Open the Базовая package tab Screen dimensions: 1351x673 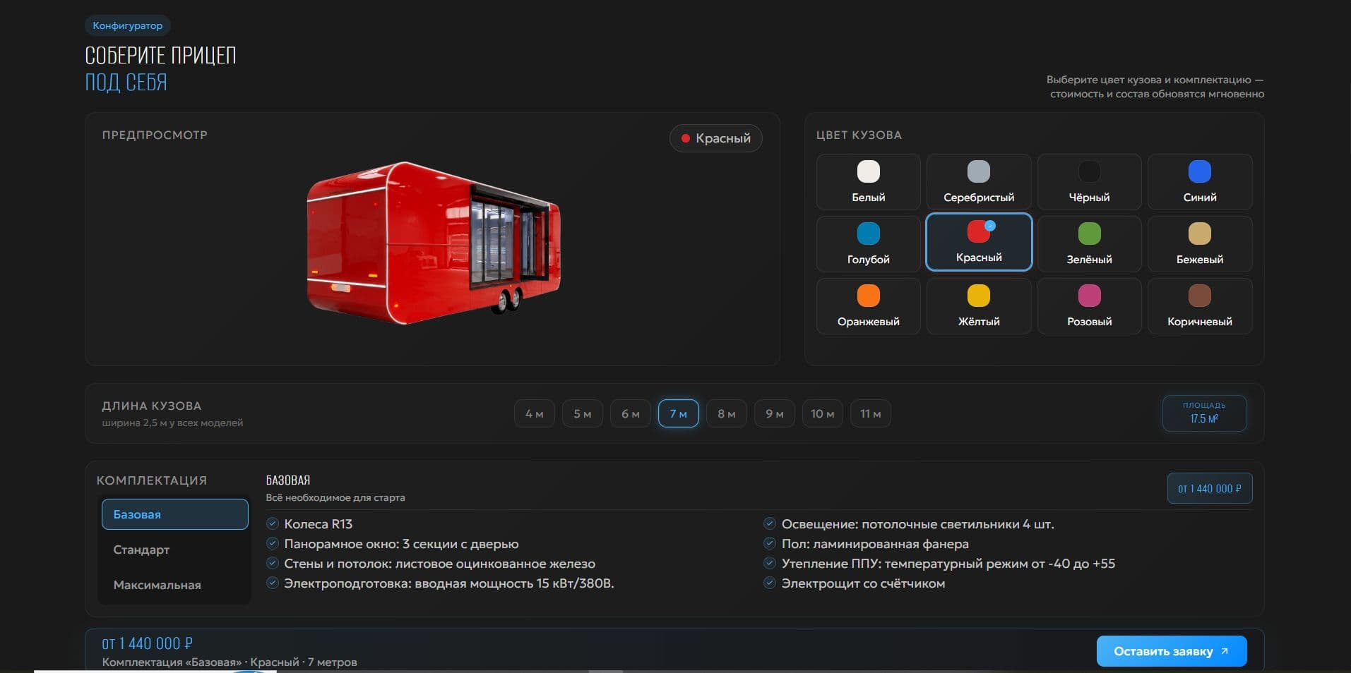(x=175, y=514)
